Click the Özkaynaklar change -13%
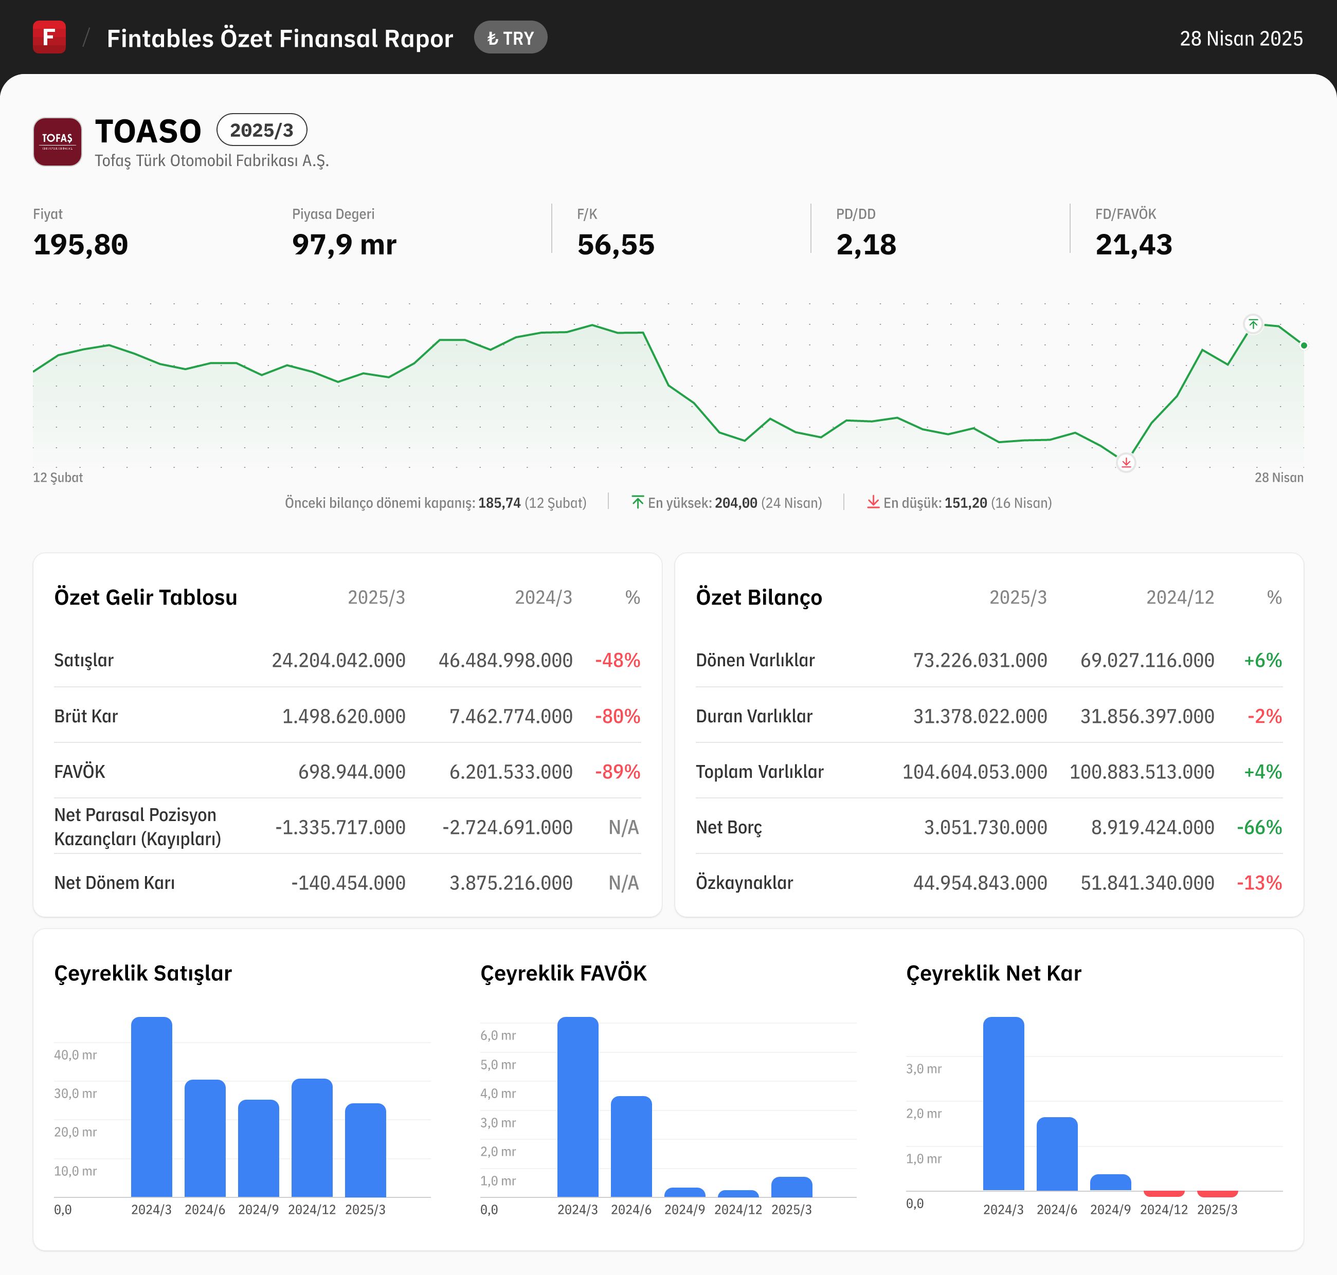The width and height of the screenshot is (1337, 1275). 1259,883
